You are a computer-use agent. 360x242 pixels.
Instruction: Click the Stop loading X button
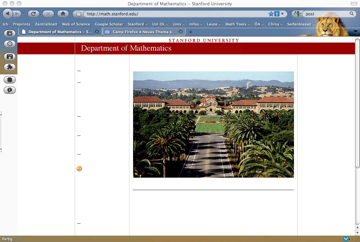coord(48,14)
